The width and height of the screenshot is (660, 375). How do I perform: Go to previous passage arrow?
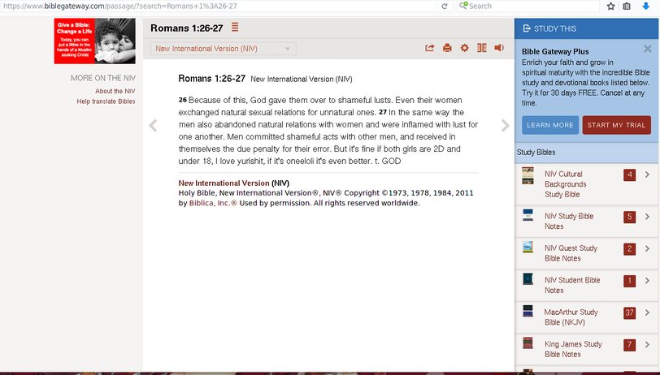tap(153, 125)
